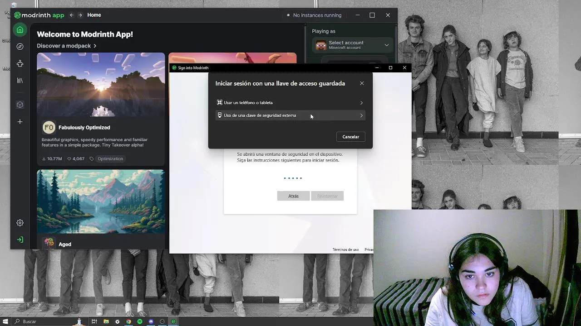The image size is (581, 326).
Task: Go forward with the right arrow
Action: click(x=80, y=15)
